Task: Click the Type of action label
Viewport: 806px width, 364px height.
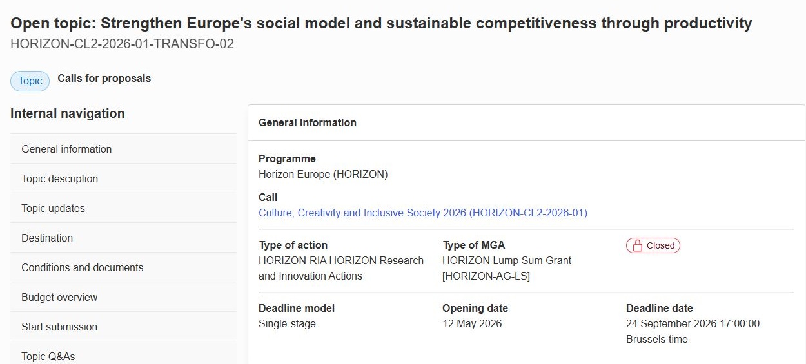Action: (x=293, y=245)
